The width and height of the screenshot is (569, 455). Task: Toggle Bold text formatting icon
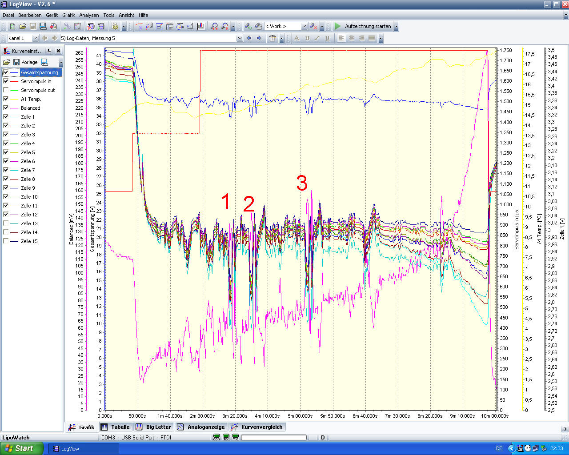[307, 38]
